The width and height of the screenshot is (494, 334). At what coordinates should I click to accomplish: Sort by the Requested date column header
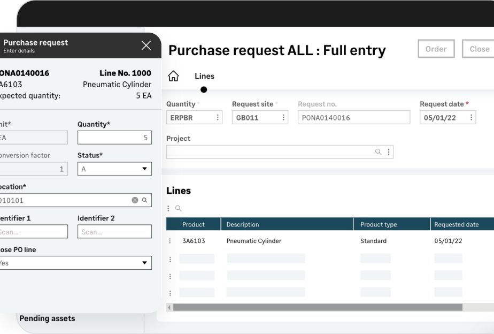[x=462, y=224]
